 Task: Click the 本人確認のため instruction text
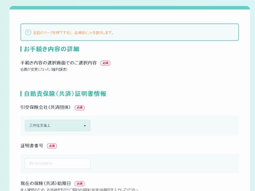(80, 189)
